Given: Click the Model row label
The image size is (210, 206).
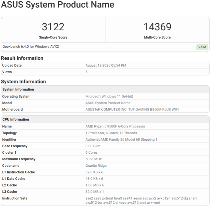Looking at the screenshot, I should tap(7, 103).
